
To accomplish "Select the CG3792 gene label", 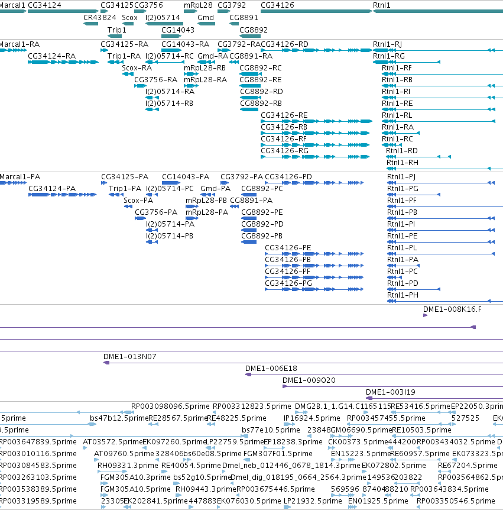I will [x=231, y=5].
